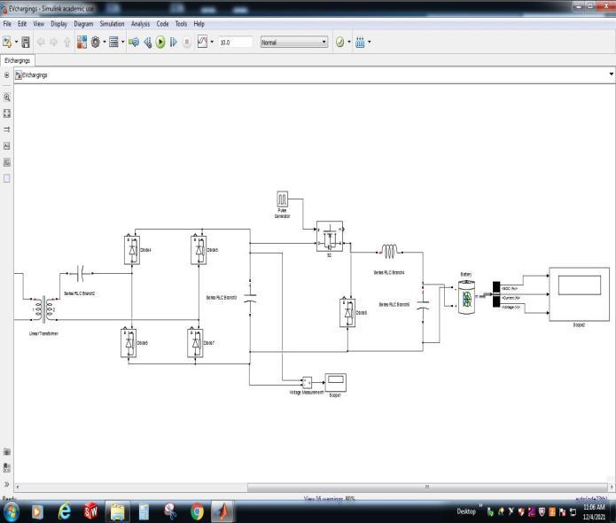Open the Edit menu

coord(22,24)
